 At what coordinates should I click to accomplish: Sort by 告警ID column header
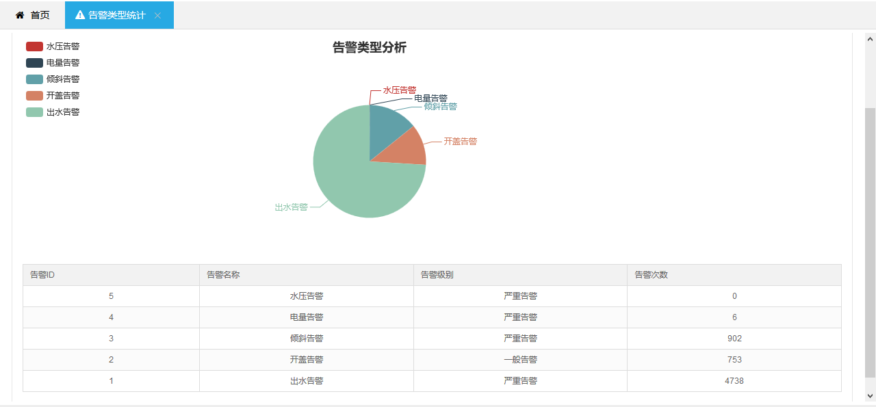pyautogui.click(x=42, y=275)
